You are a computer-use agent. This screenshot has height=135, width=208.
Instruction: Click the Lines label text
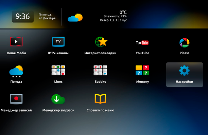tap(58, 82)
